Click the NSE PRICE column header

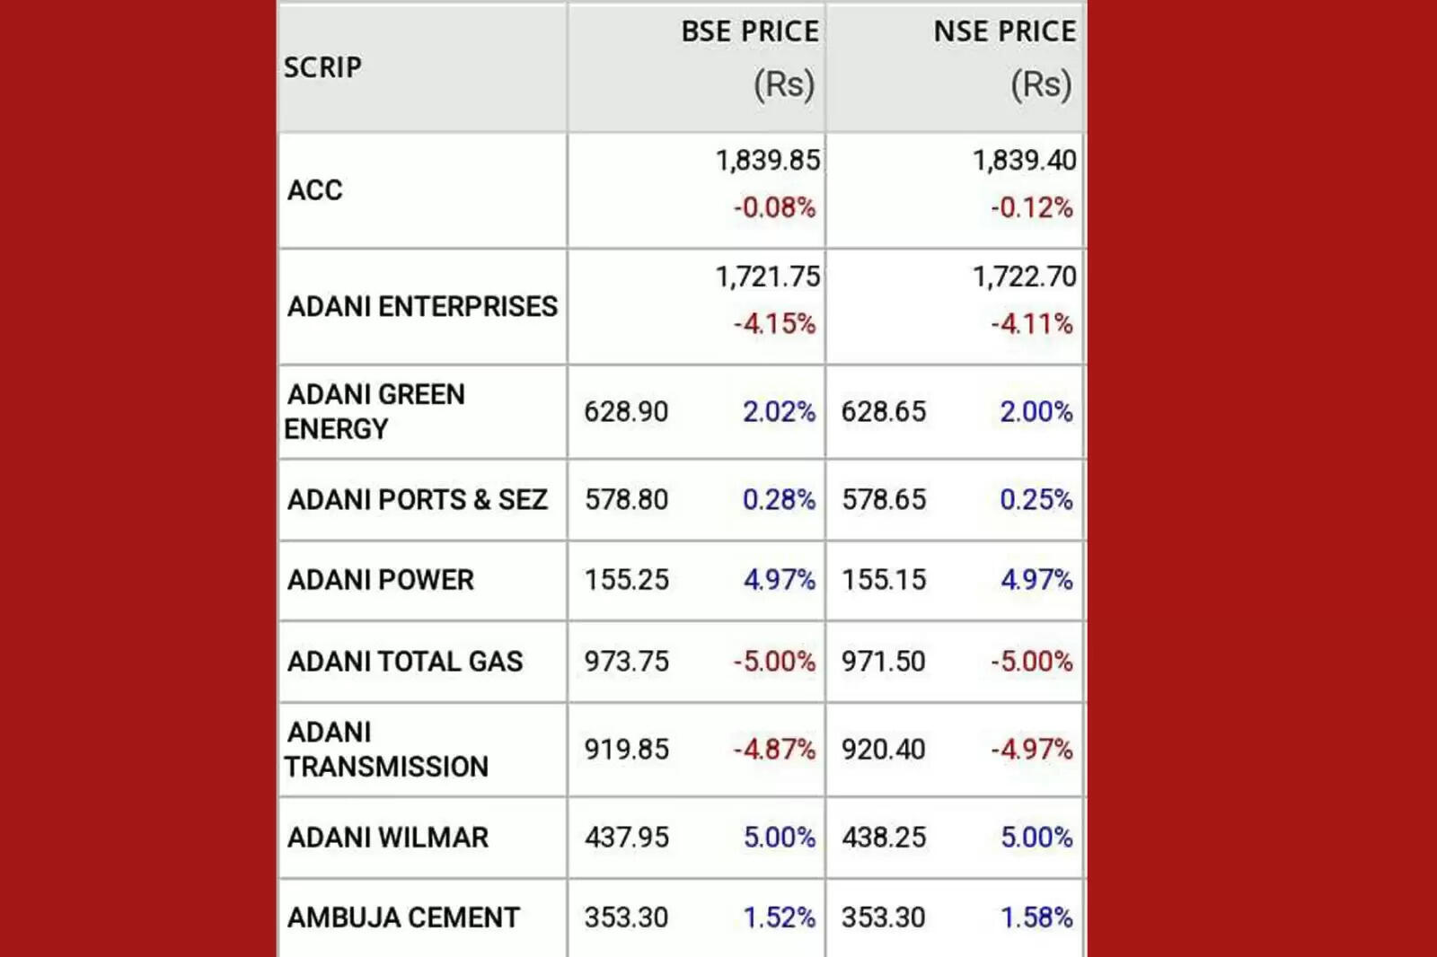click(1004, 32)
